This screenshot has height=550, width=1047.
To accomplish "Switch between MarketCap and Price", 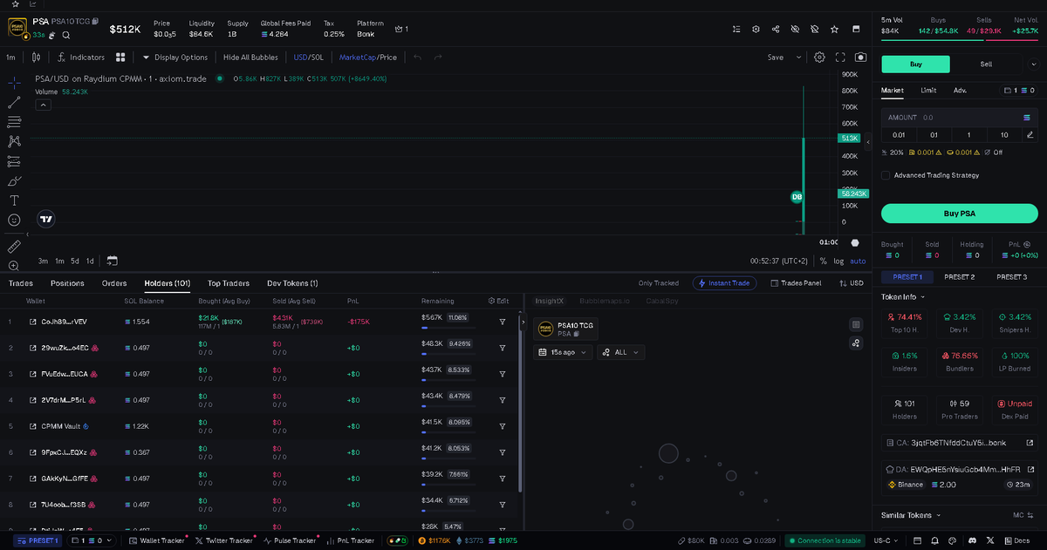I will click(367, 58).
